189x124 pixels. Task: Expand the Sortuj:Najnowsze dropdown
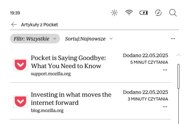[x=89, y=39]
